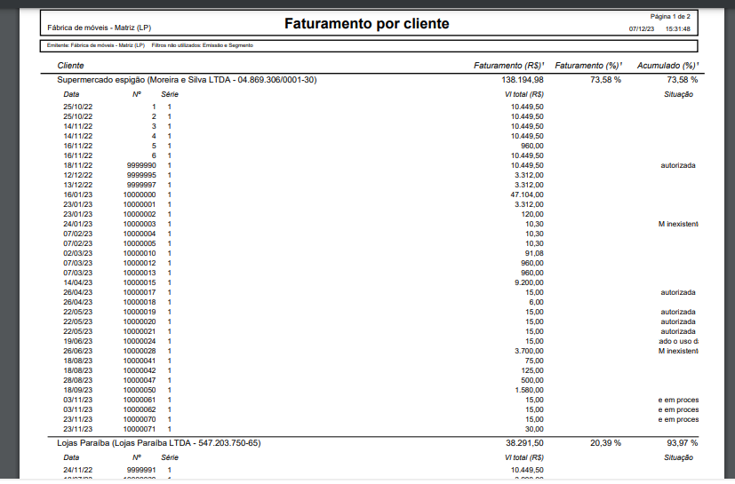The image size is (735, 484).
Task: Click the value 47.104,00
Action: [x=527, y=194]
